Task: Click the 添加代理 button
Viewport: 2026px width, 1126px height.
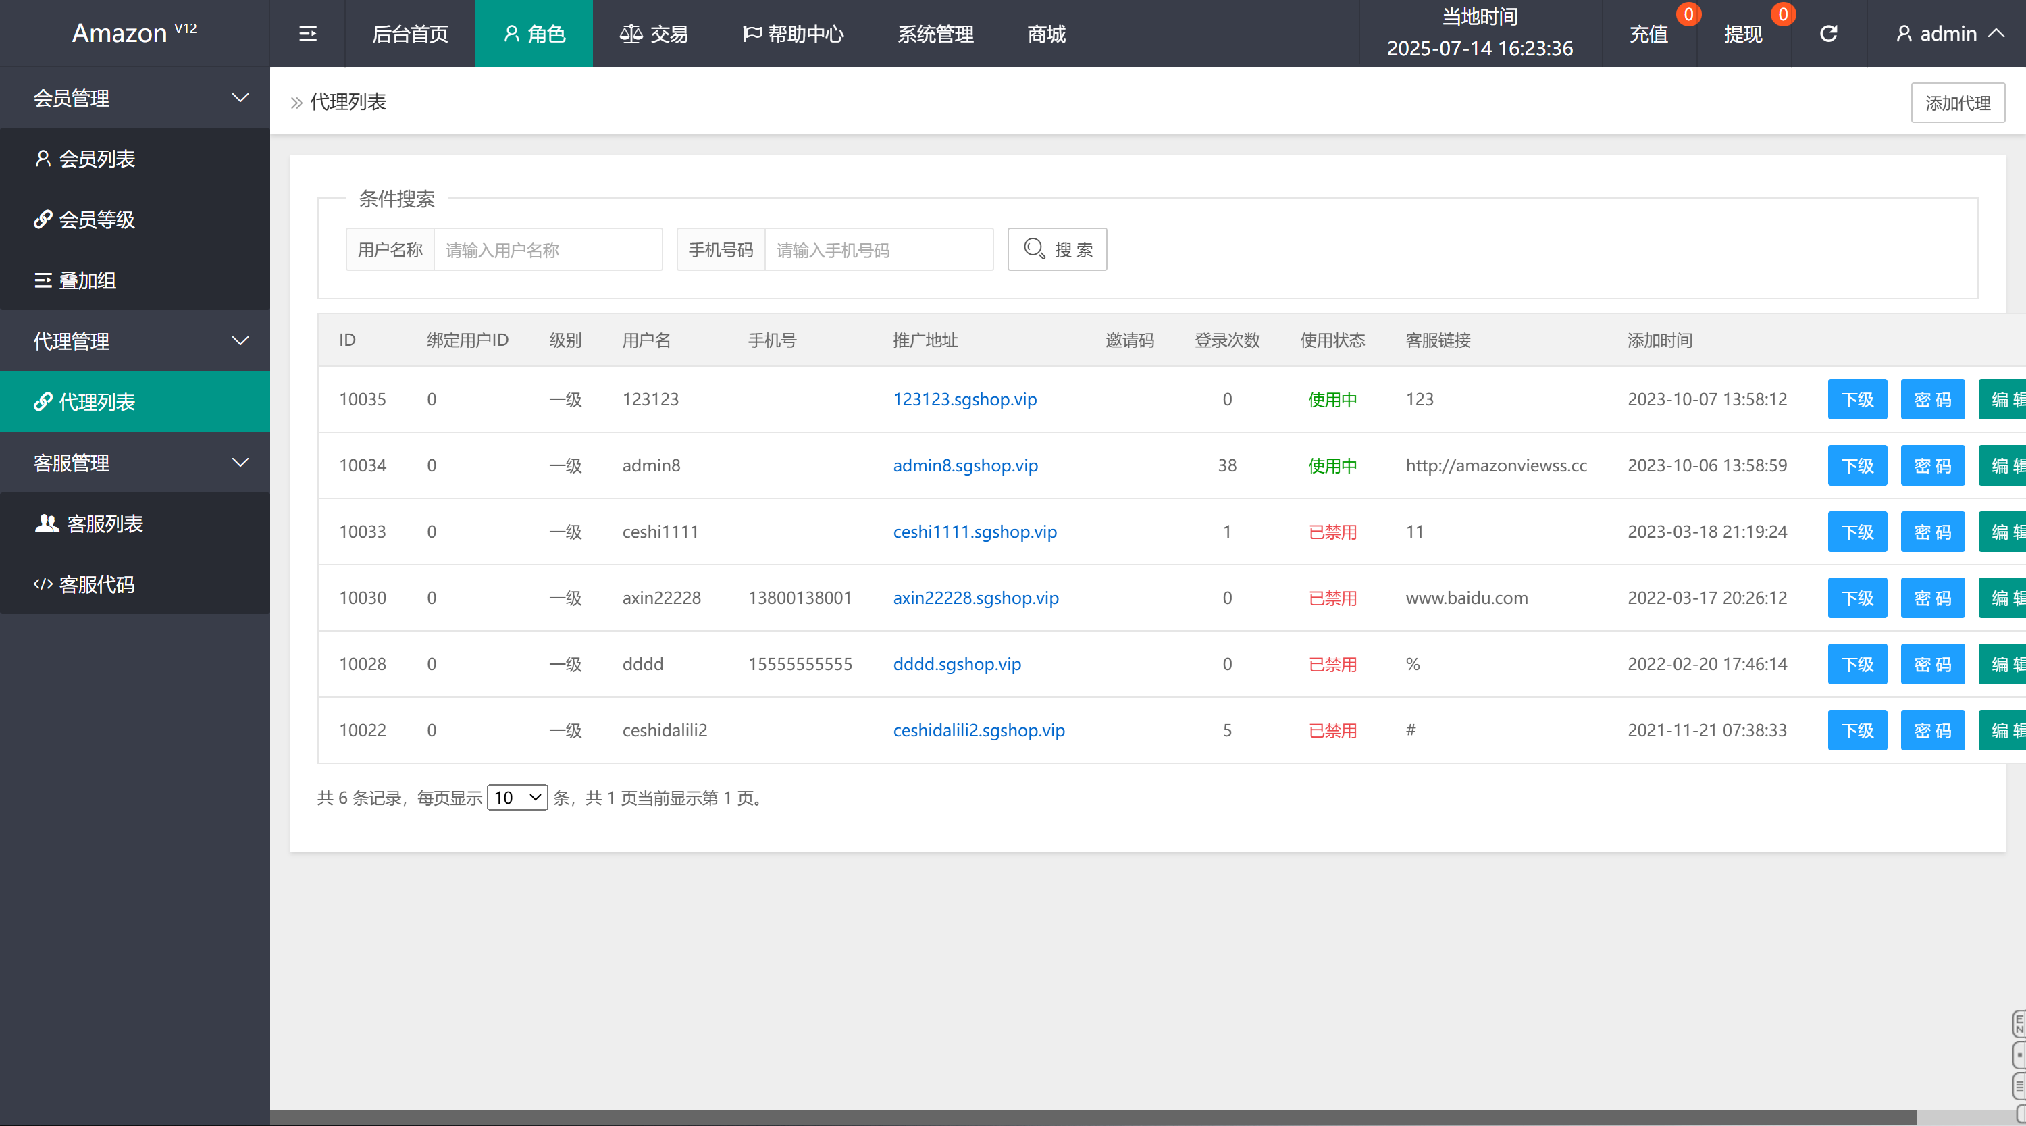Action: coord(1957,103)
